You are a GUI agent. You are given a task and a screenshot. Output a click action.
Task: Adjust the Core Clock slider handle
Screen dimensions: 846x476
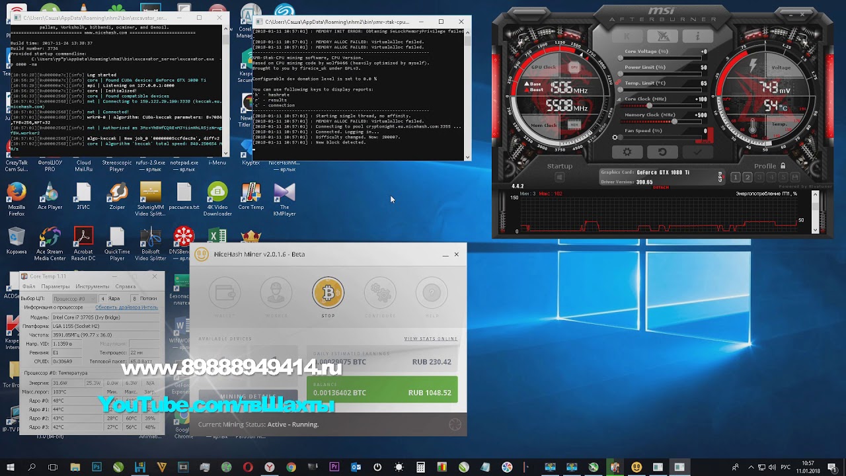click(x=650, y=106)
